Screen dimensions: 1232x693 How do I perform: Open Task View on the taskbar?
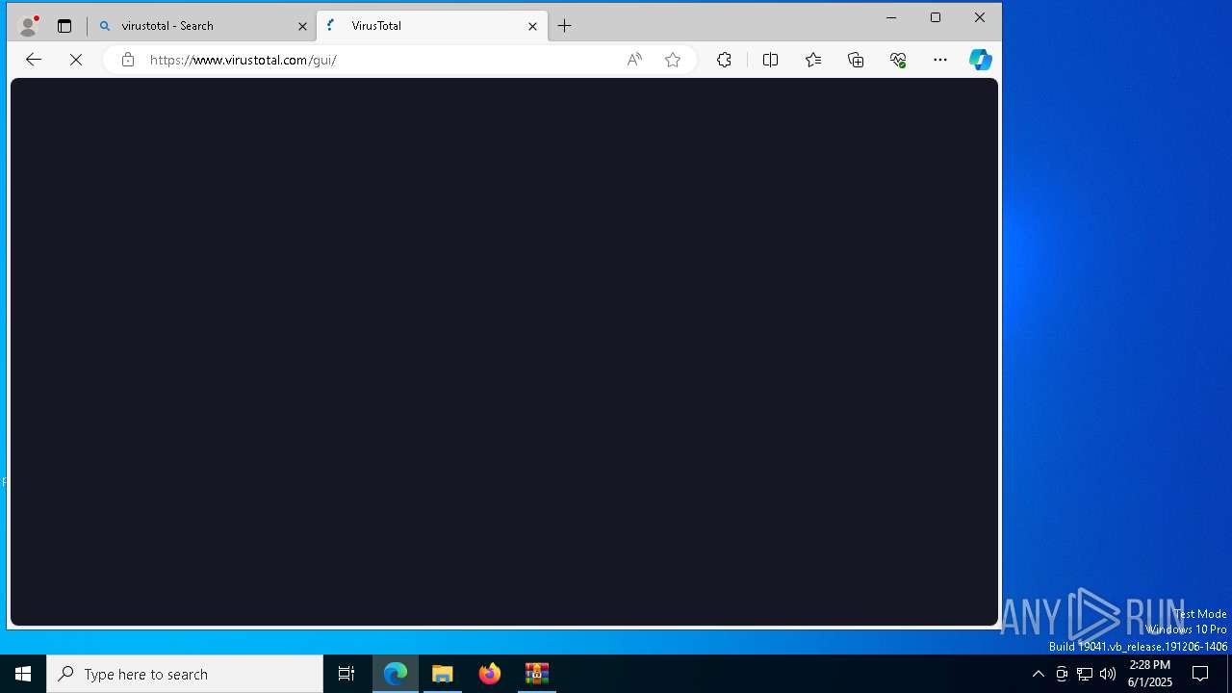pyautogui.click(x=346, y=674)
